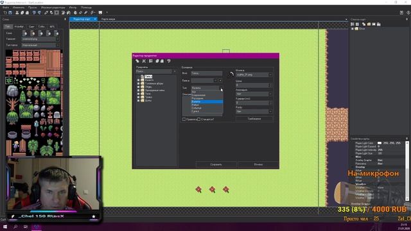
Task: Click Player Light Color swatch
Action: [x=380, y=143]
